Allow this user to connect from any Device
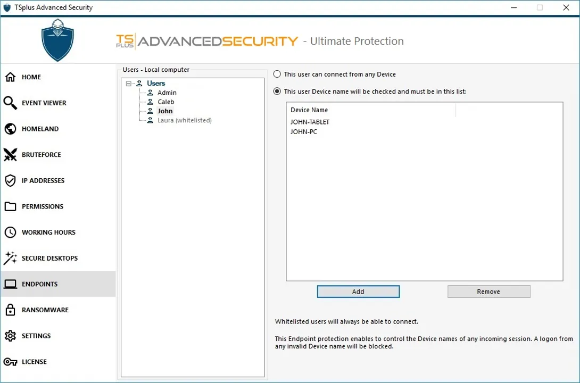Viewport: 580px width, 383px height. click(x=277, y=74)
